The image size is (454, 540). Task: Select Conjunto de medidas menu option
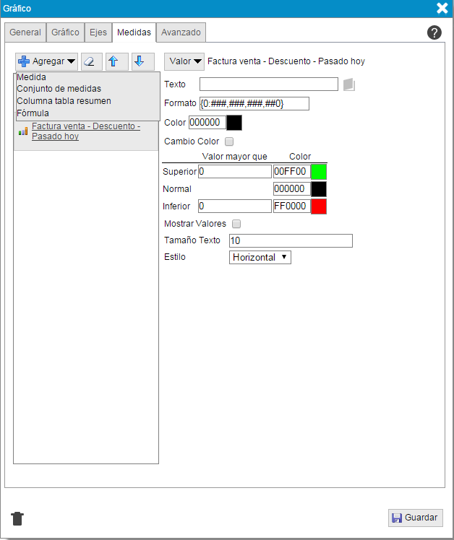[59, 90]
